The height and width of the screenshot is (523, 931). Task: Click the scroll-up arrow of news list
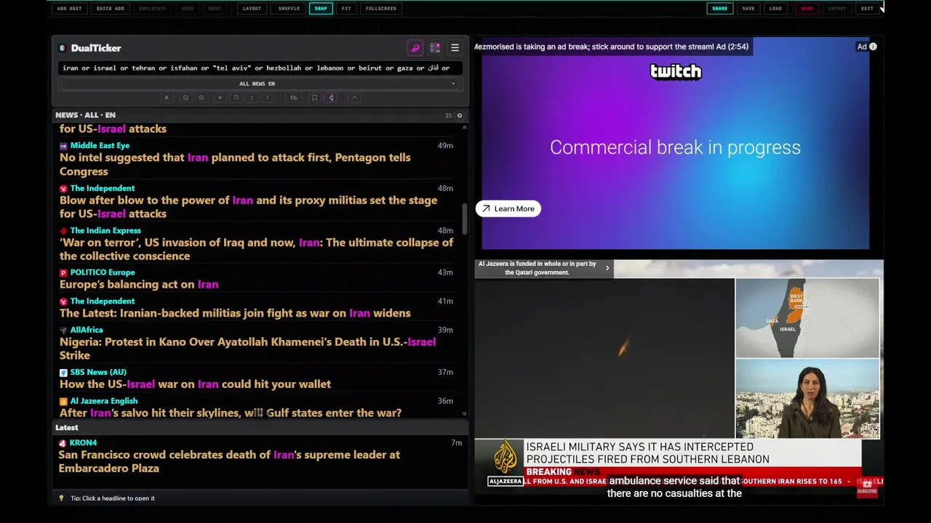(x=464, y=127)
